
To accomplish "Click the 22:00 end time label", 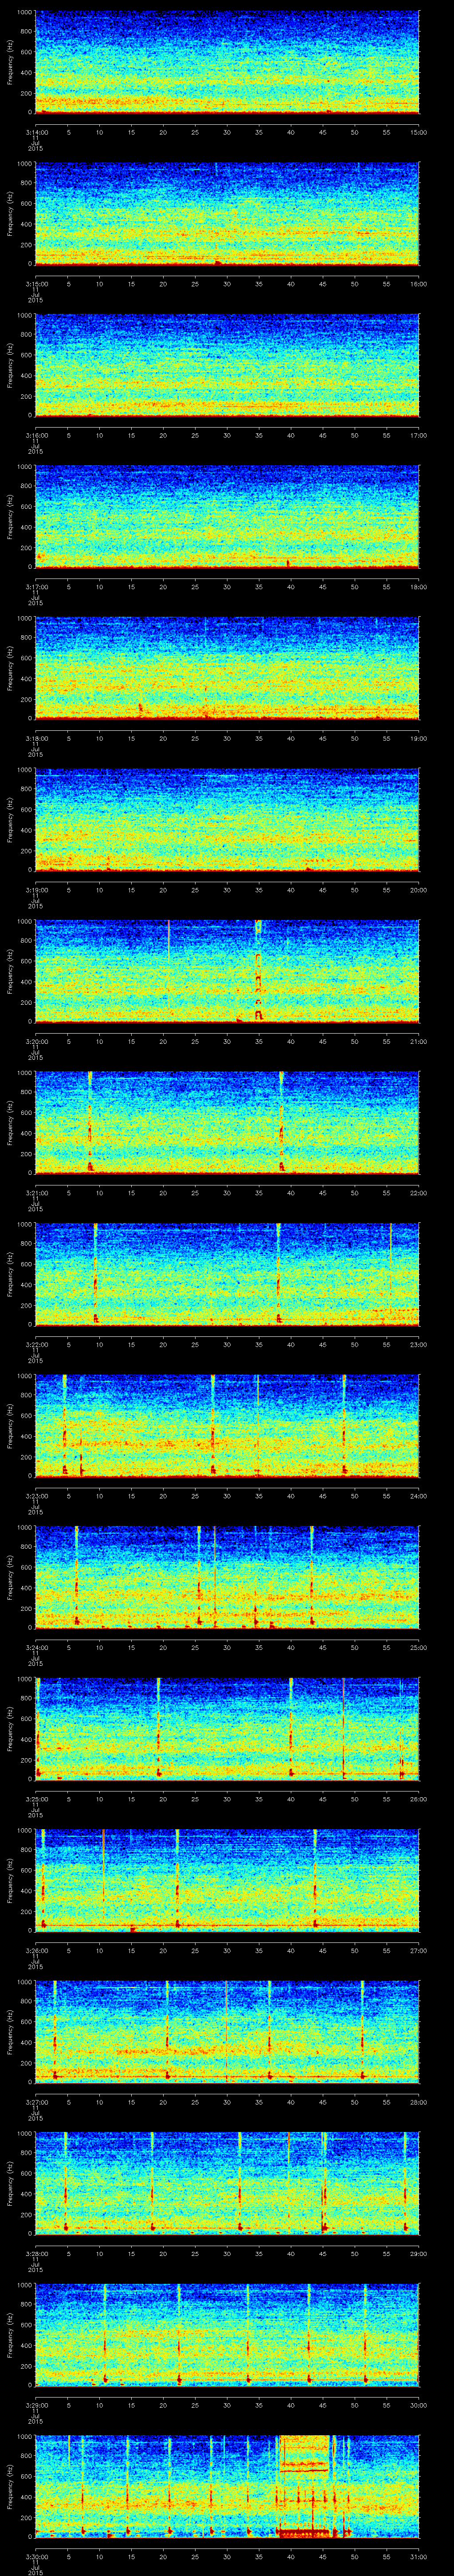I will pos(418,1192).
